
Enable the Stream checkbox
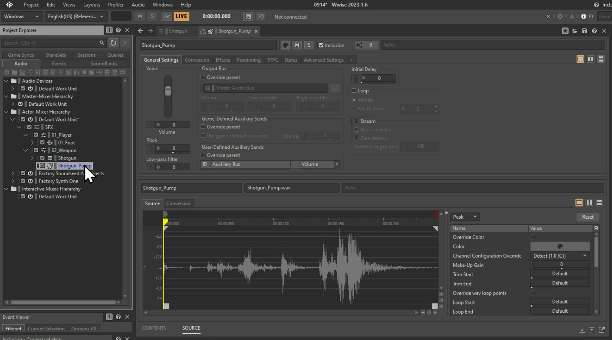pos(357,121)
